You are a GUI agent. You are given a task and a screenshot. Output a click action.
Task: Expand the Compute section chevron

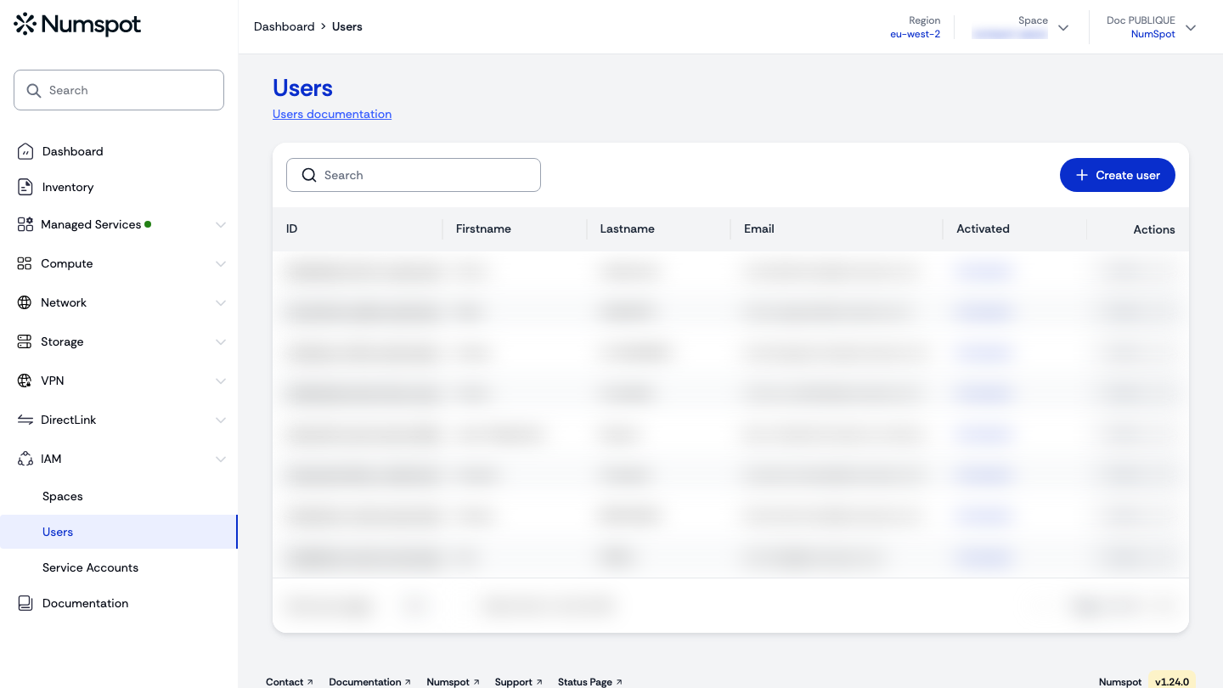pyautogui.click(x=221, y=264)
